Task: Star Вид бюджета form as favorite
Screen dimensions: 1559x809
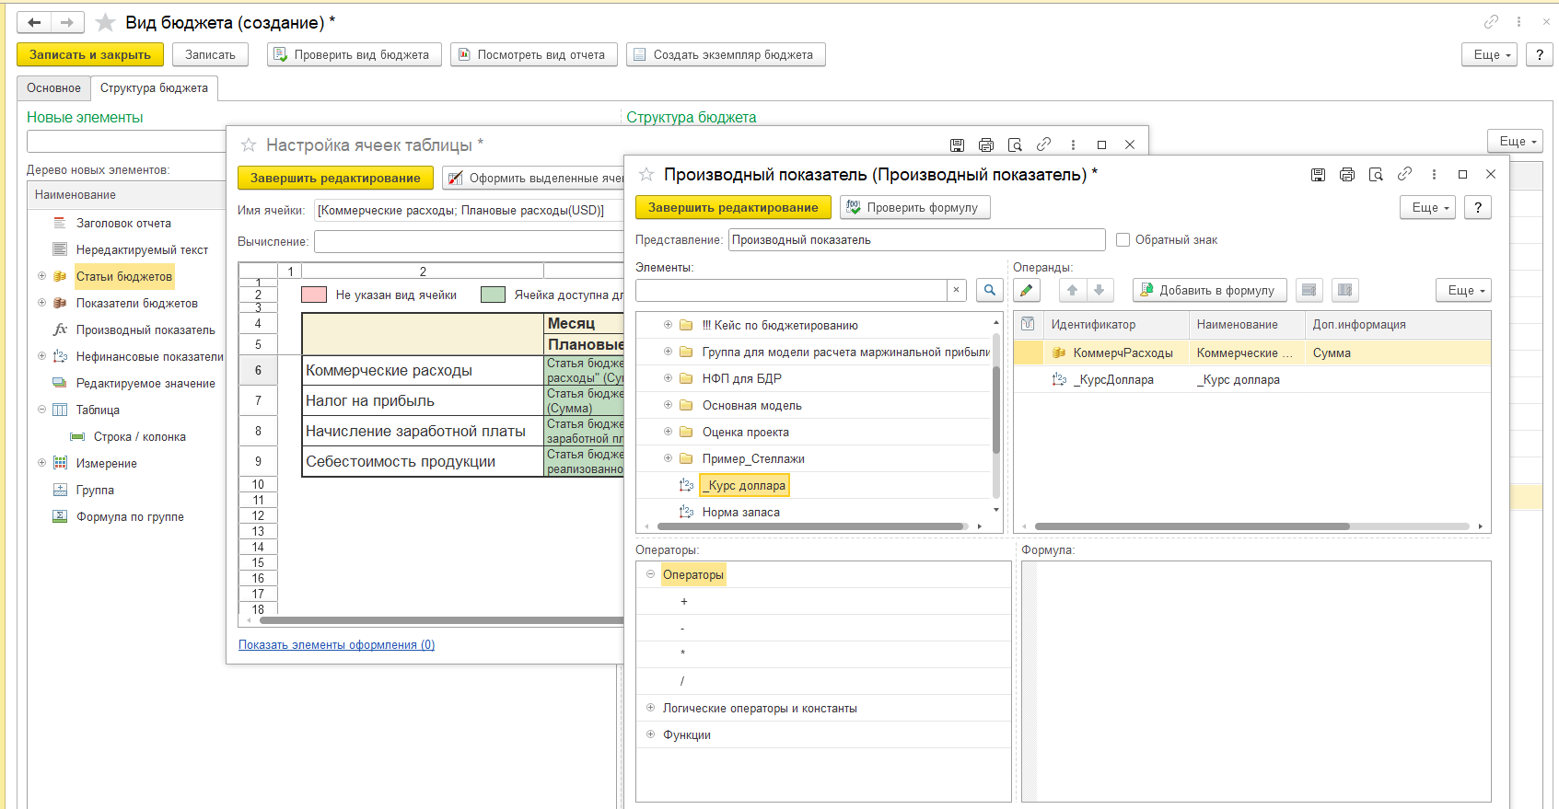Action: [106, 23]
